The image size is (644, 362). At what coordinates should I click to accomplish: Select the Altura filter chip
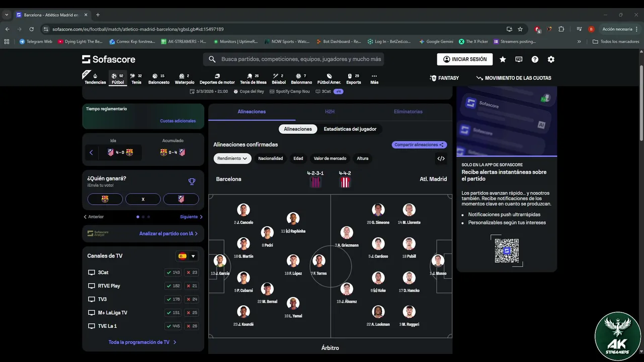tap(363, 158)
